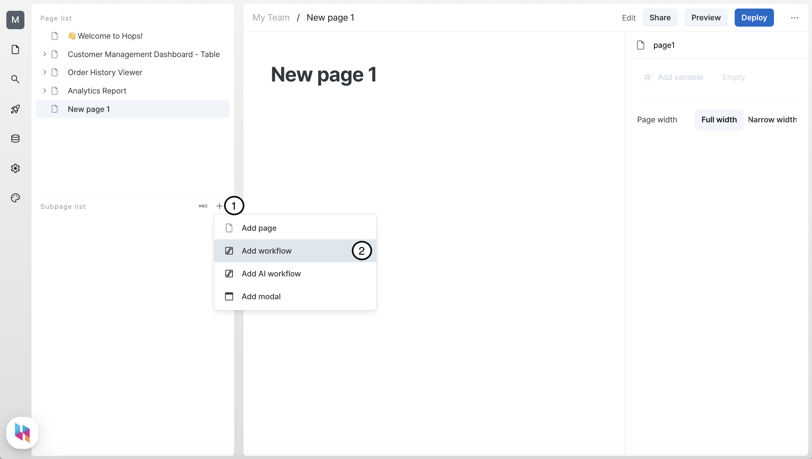Click the Share button
This screenshot has width=812, height=459.
(x=660, y=17)
